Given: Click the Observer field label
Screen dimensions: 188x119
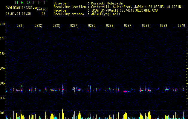Looking at the screenshot, I should pos(61,3).
